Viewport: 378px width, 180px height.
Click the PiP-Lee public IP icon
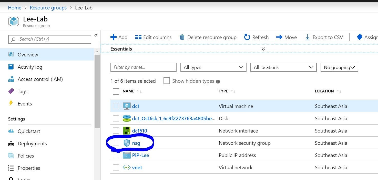pos(127,155)
